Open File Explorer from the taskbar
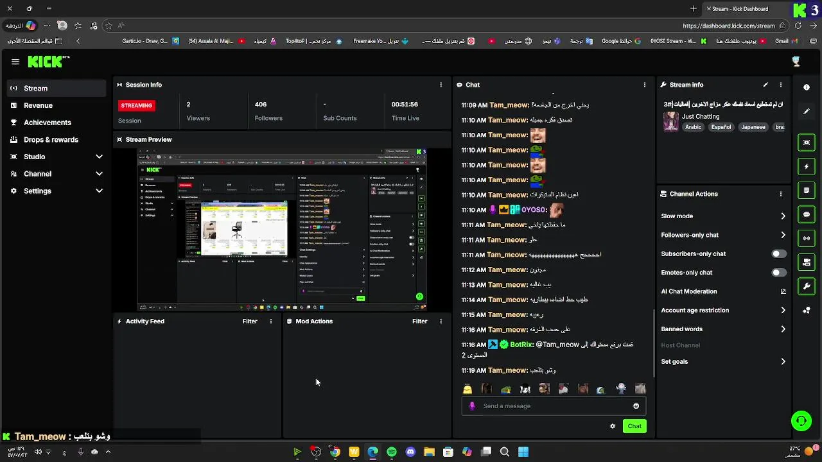The image size is (822, 462). (x=430, y=452)
